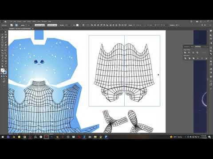
Task: Click the Intersect shape mode icon
Action: click(193, 53)
